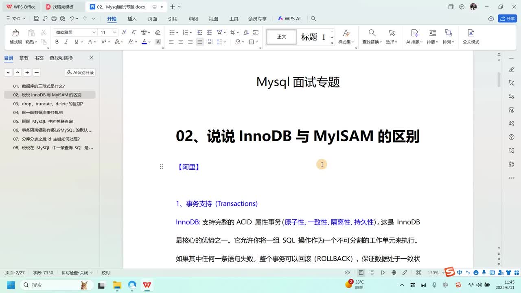Align text right icon
Image resolution: width=521 pixels, height=293 pixels.
[190, 42]
